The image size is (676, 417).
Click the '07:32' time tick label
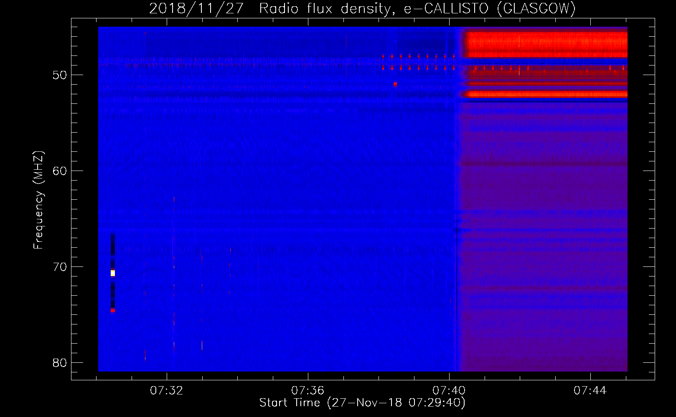[167, 391]
